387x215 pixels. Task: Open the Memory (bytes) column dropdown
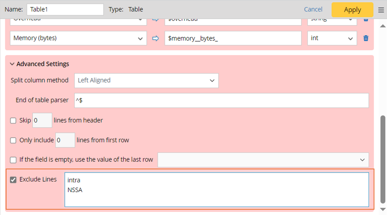78,38
